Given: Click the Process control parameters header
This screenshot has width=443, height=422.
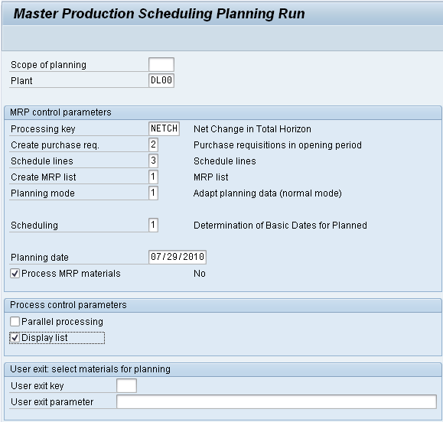Looking at the screenshot, I should [223, 305].
